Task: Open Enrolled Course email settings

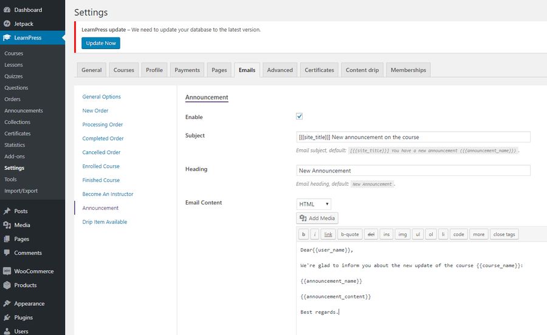Action: coord(101,166)
